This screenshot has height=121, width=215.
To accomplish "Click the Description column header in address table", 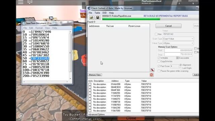I will (x=99, y=81).
